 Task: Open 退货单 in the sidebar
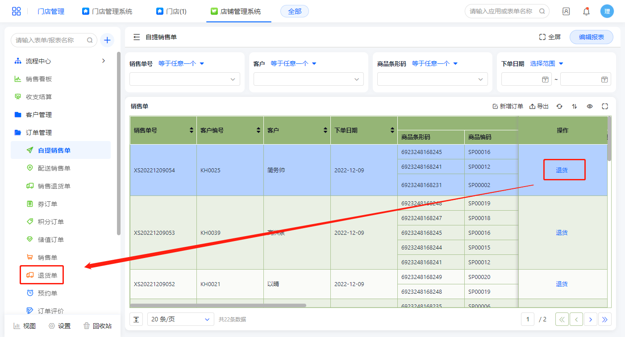tap(47, 275)
